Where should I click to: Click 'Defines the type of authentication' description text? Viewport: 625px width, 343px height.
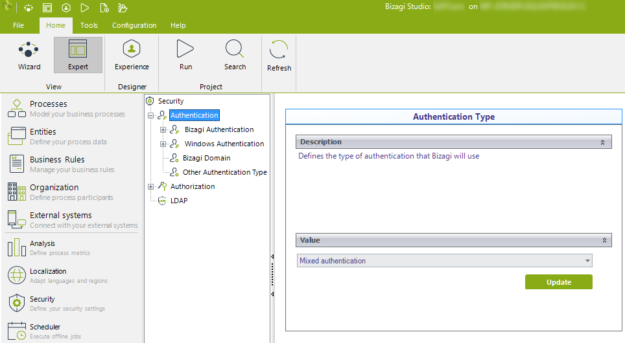(x=388, y=156)
